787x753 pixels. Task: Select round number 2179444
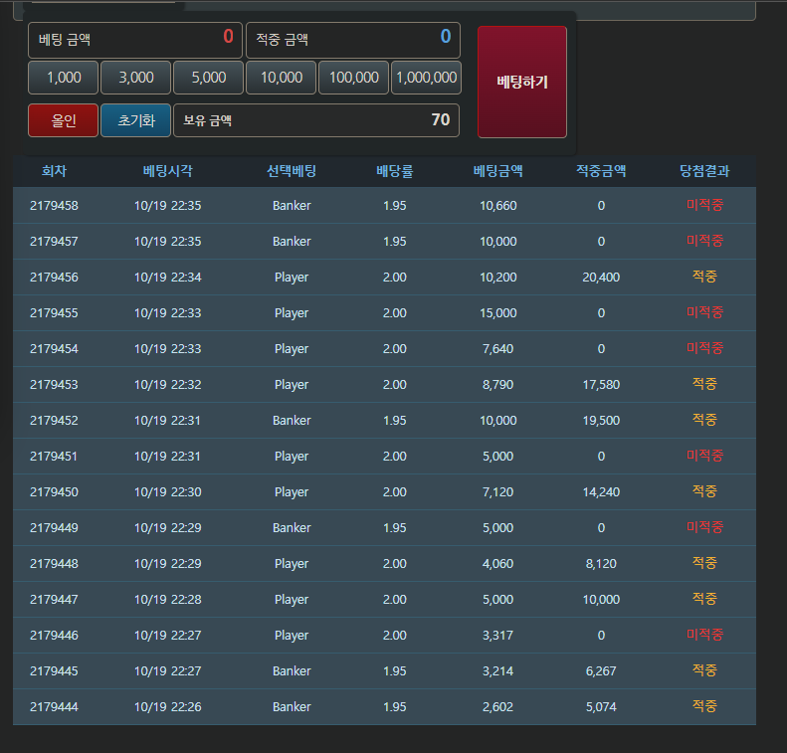(54, 707)
